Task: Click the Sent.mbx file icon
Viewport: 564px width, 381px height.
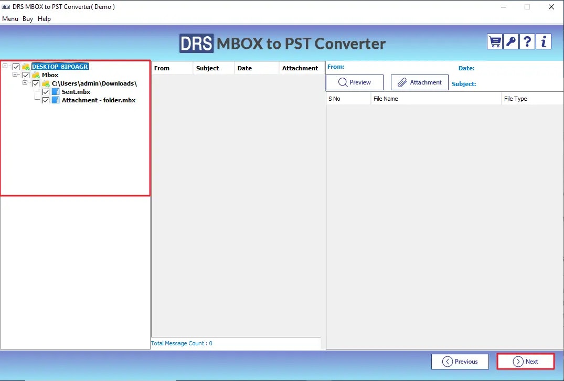Action: 56,92
